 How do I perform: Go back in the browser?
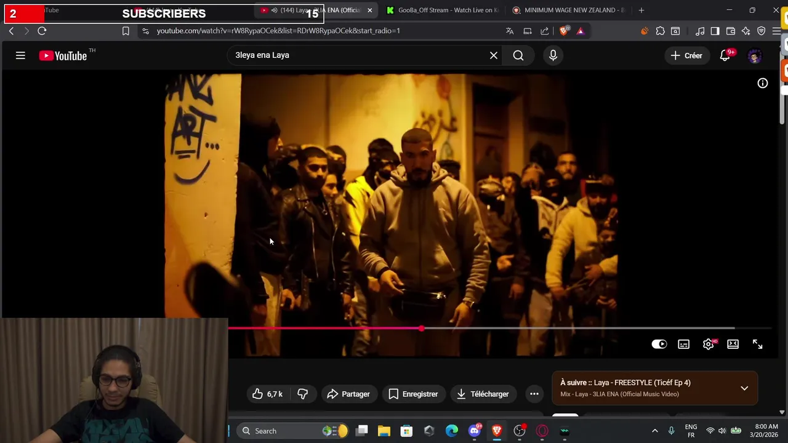tap(11, 31)
